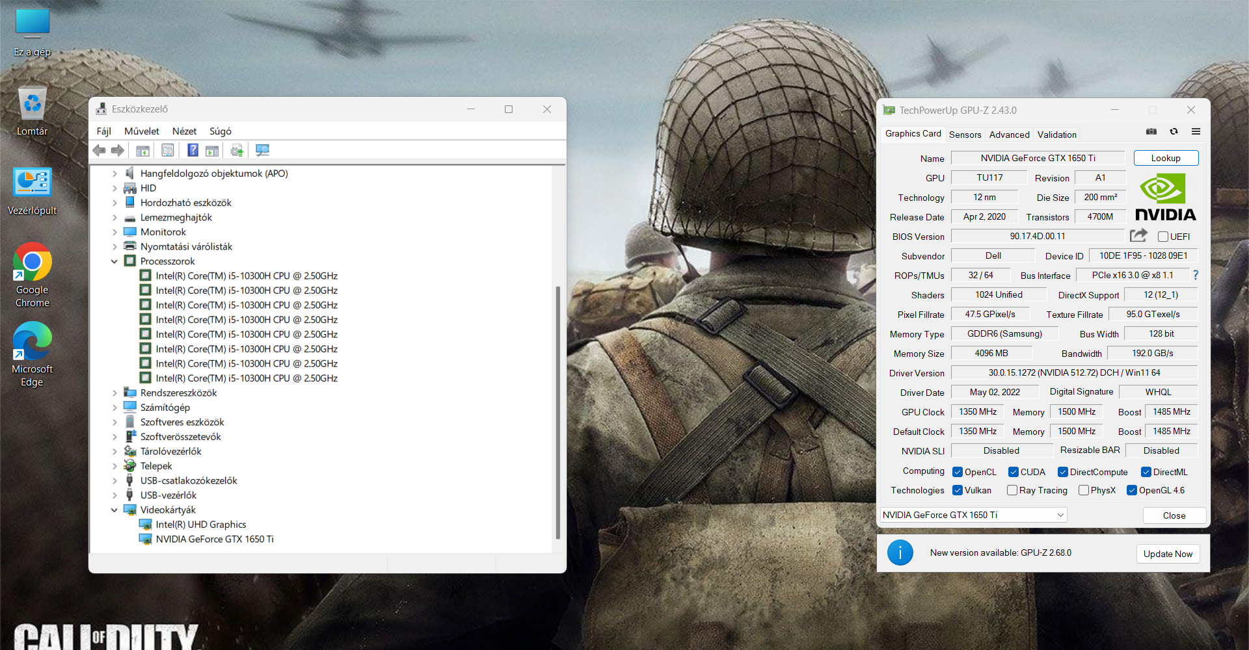
Task: Select NVIDIA GeForce GTX 1650 Ti tree item
Action: [x=215, y=539]
